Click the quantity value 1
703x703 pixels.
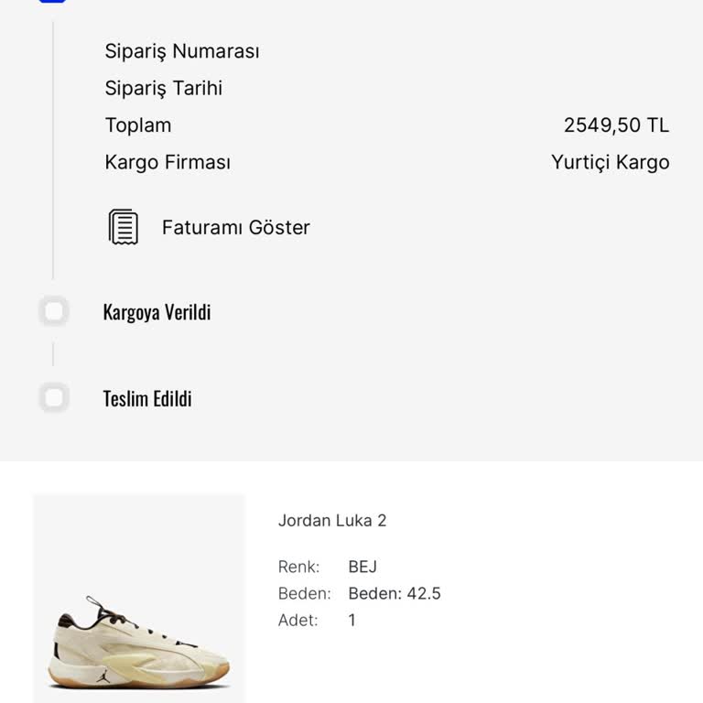pos(352,620)
